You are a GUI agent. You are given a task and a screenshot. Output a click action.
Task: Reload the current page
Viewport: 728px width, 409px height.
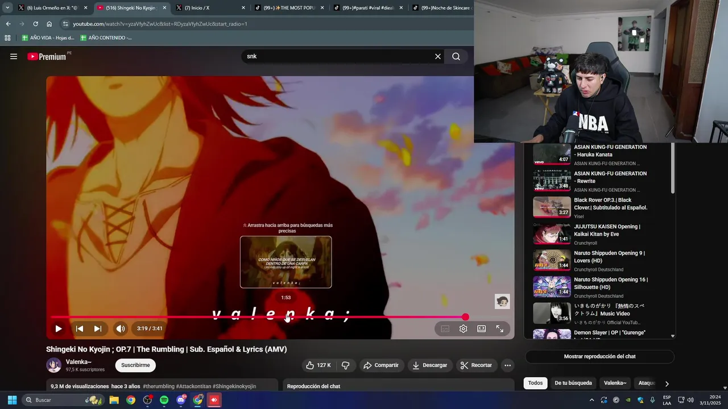pyautogui.click(x=35, y=24)
